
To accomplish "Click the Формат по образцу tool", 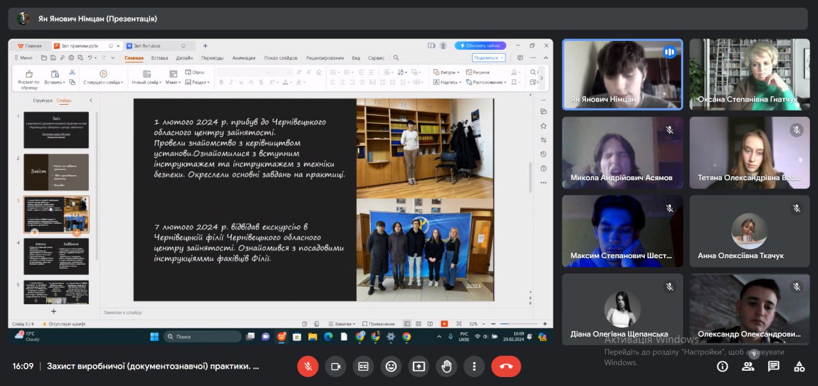I will click(28, 79).
